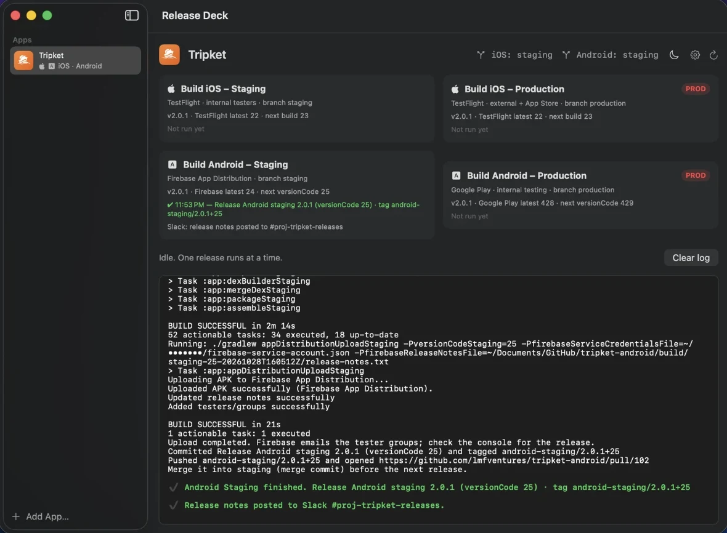Select the Tripket app in the sidebar
Image resolution: width=727 pixels, height=533 pixels.
[75, 60]
